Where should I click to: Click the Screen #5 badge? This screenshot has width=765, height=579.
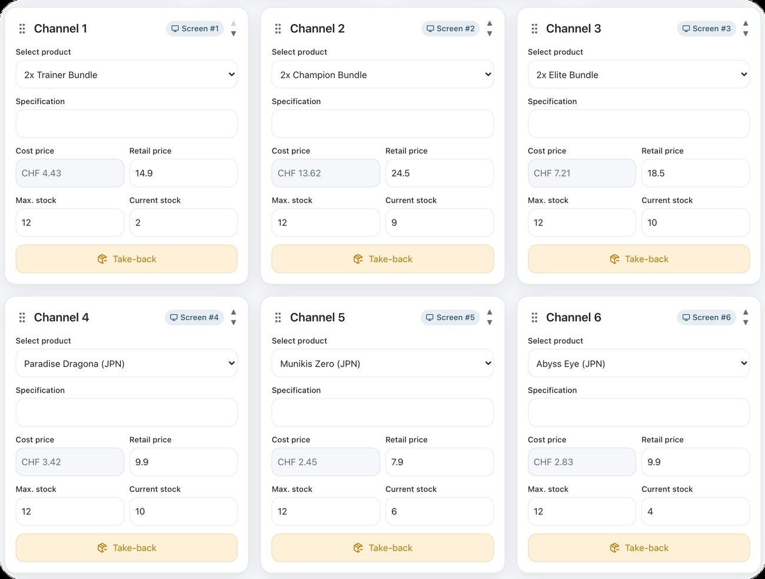click(x=450, y=317)
